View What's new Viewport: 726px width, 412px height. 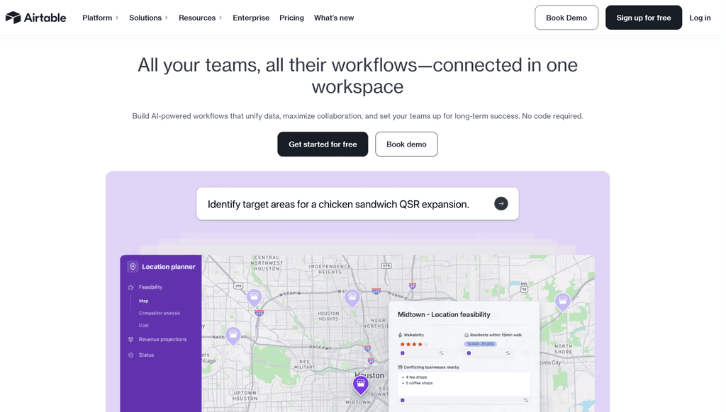334,18
